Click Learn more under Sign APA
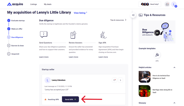The width and height of the screenshot is (184, 106). pyautogui.click(x=103, y=57)
